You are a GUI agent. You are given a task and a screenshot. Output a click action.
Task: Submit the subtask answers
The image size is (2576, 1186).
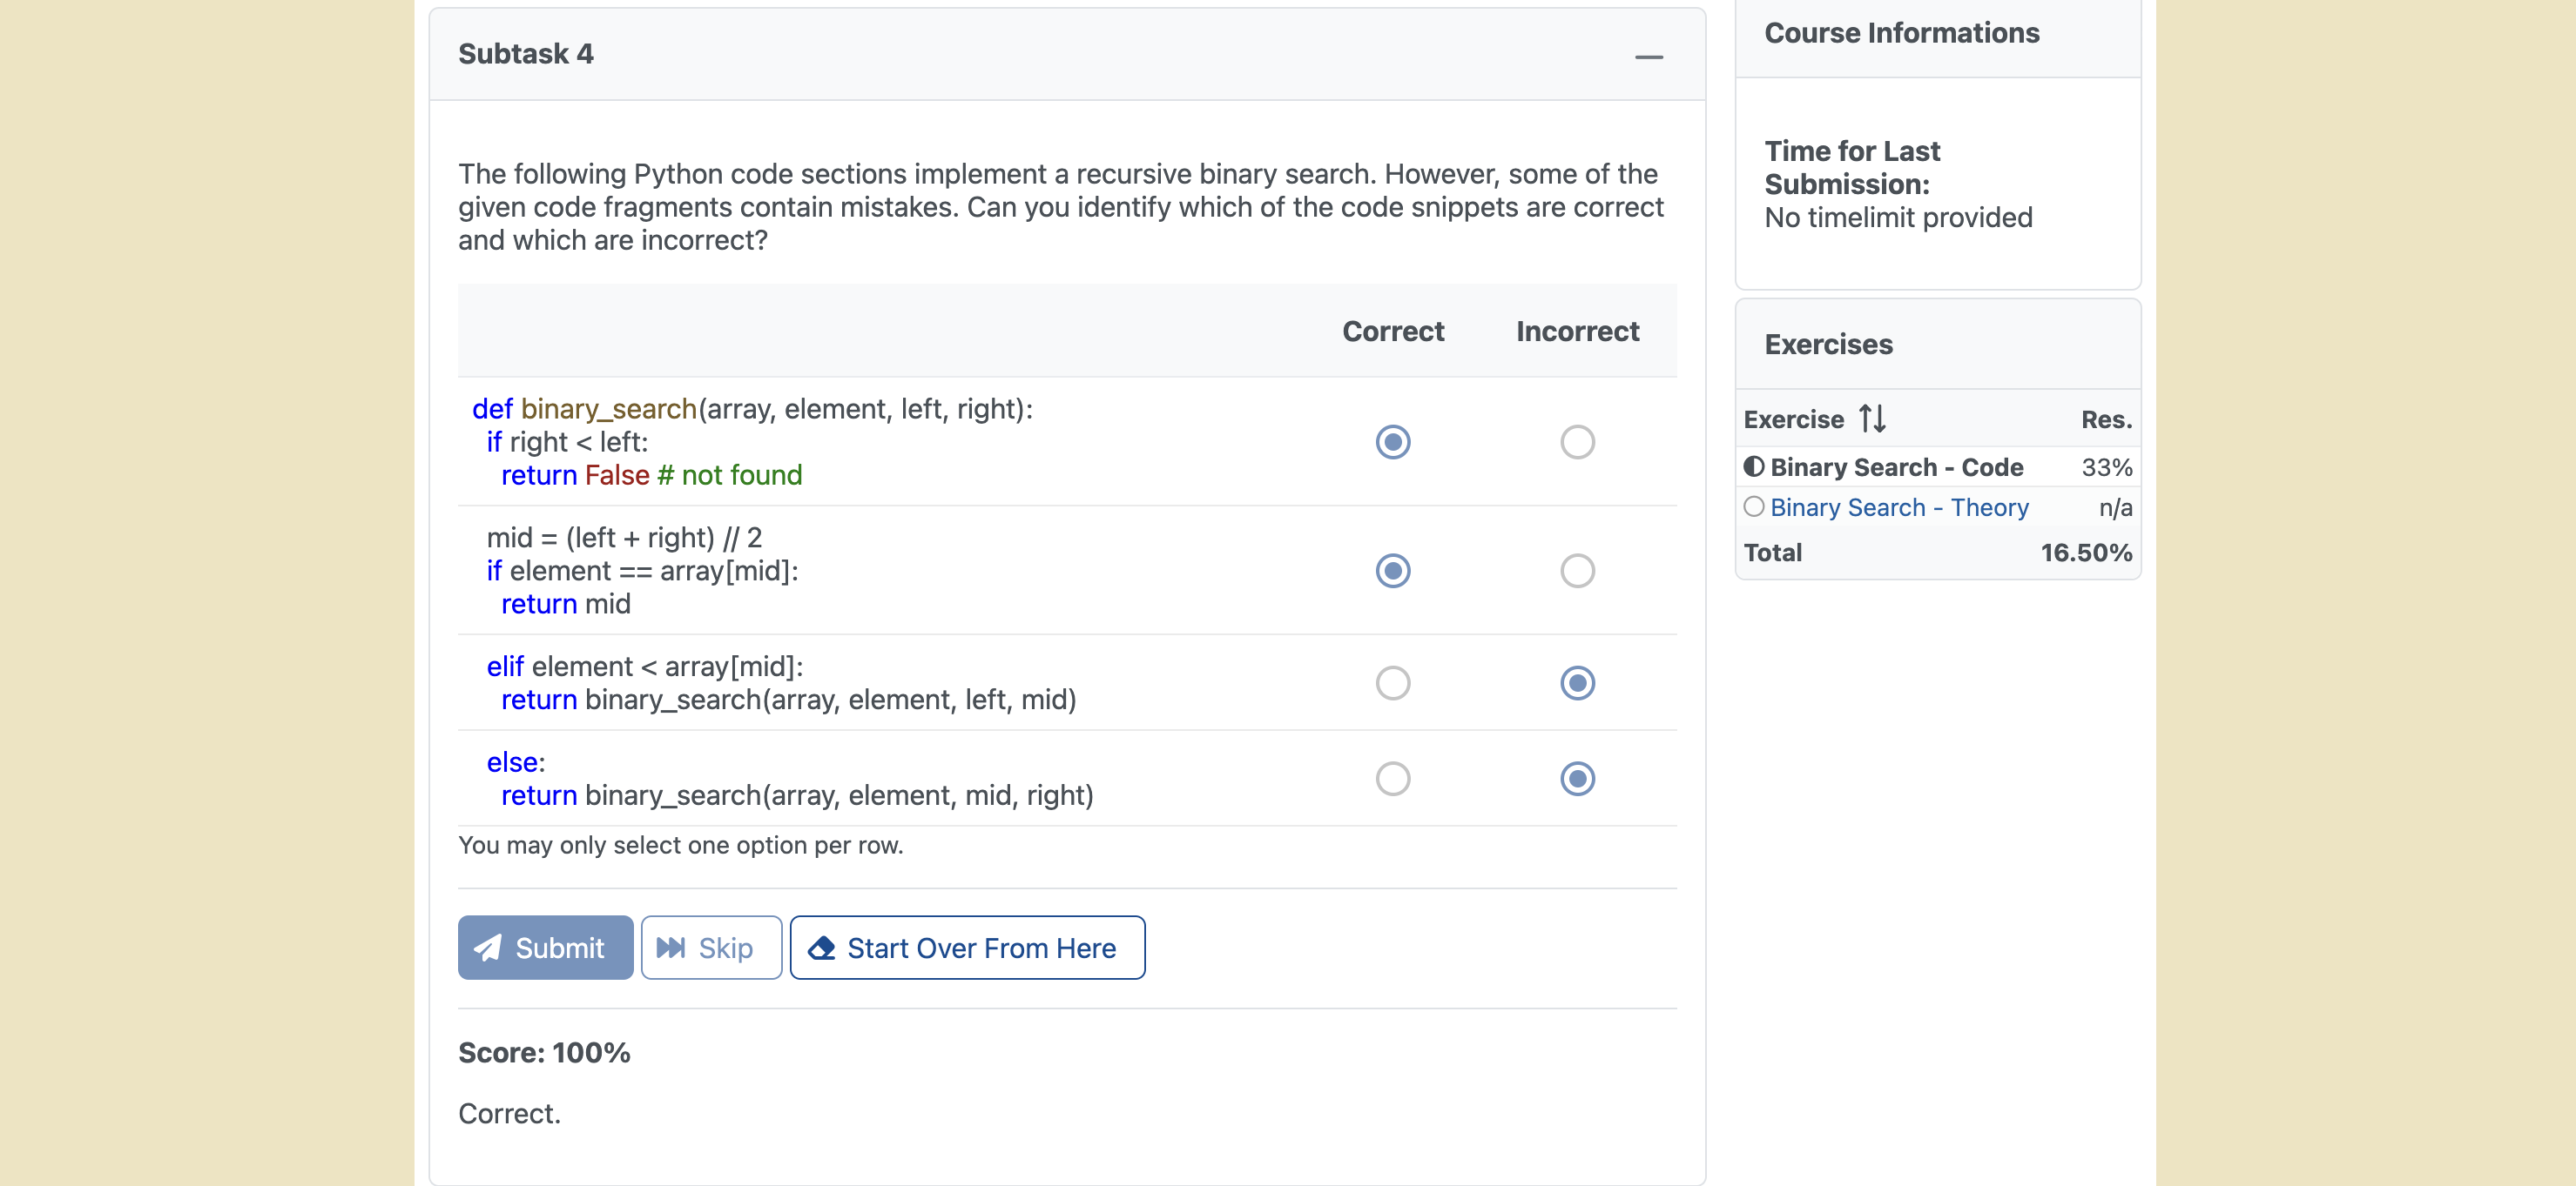[x=545, y=948]
